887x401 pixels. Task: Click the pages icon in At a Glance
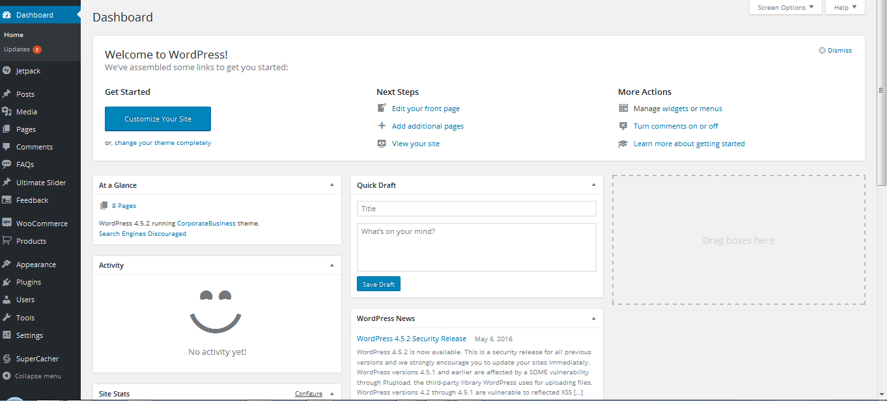(x=104, y=205)
